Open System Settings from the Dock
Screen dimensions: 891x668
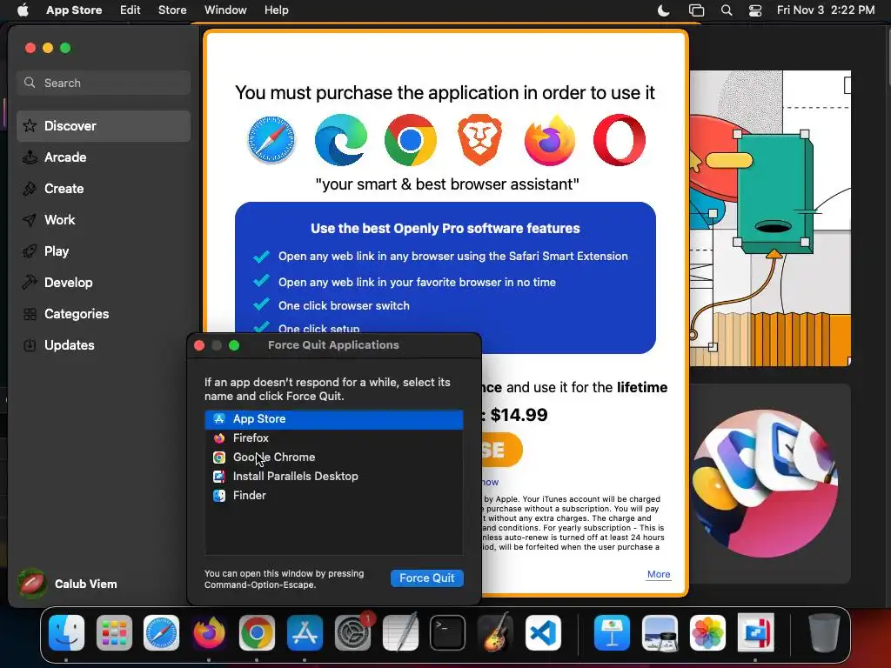pos(353,632)
